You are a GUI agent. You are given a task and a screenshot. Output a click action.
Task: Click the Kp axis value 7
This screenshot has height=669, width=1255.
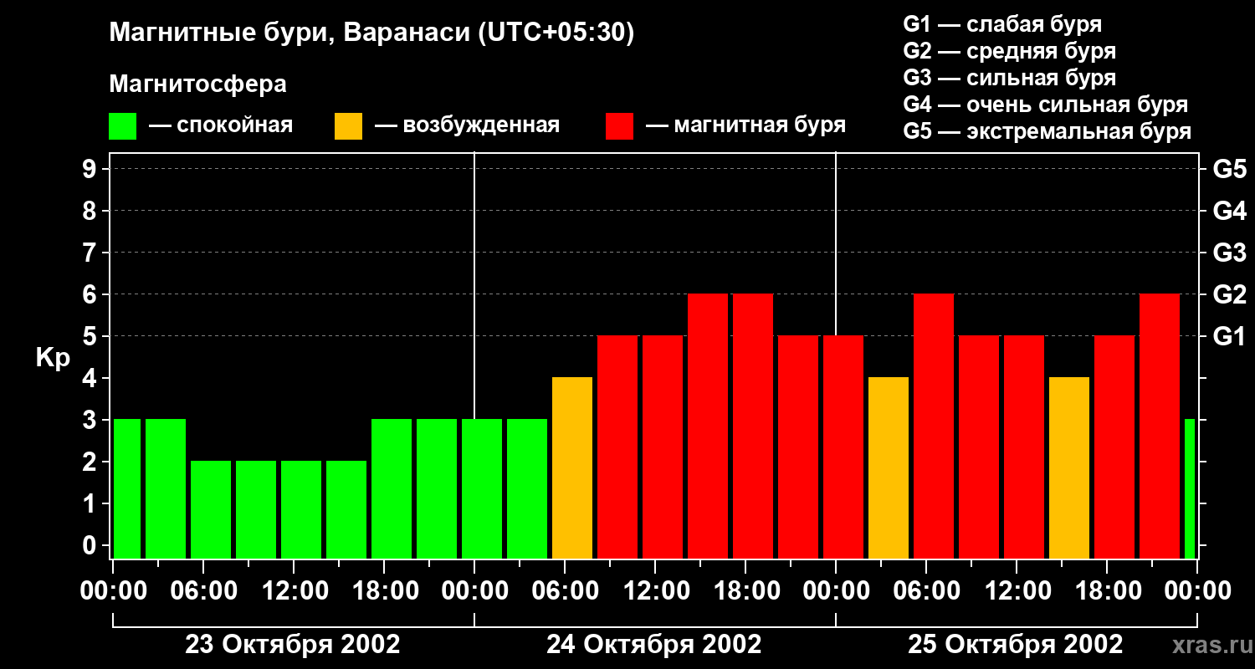click(x=91, y=253)
